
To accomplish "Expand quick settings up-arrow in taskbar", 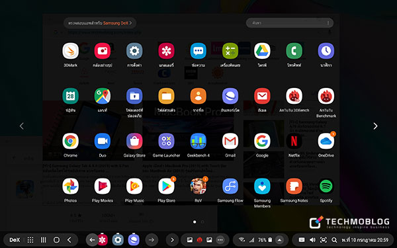I will [x=279, y=240].
